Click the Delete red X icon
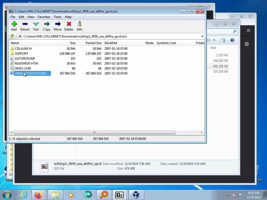This screenshot has height=200, width=267. pos(69,24)
